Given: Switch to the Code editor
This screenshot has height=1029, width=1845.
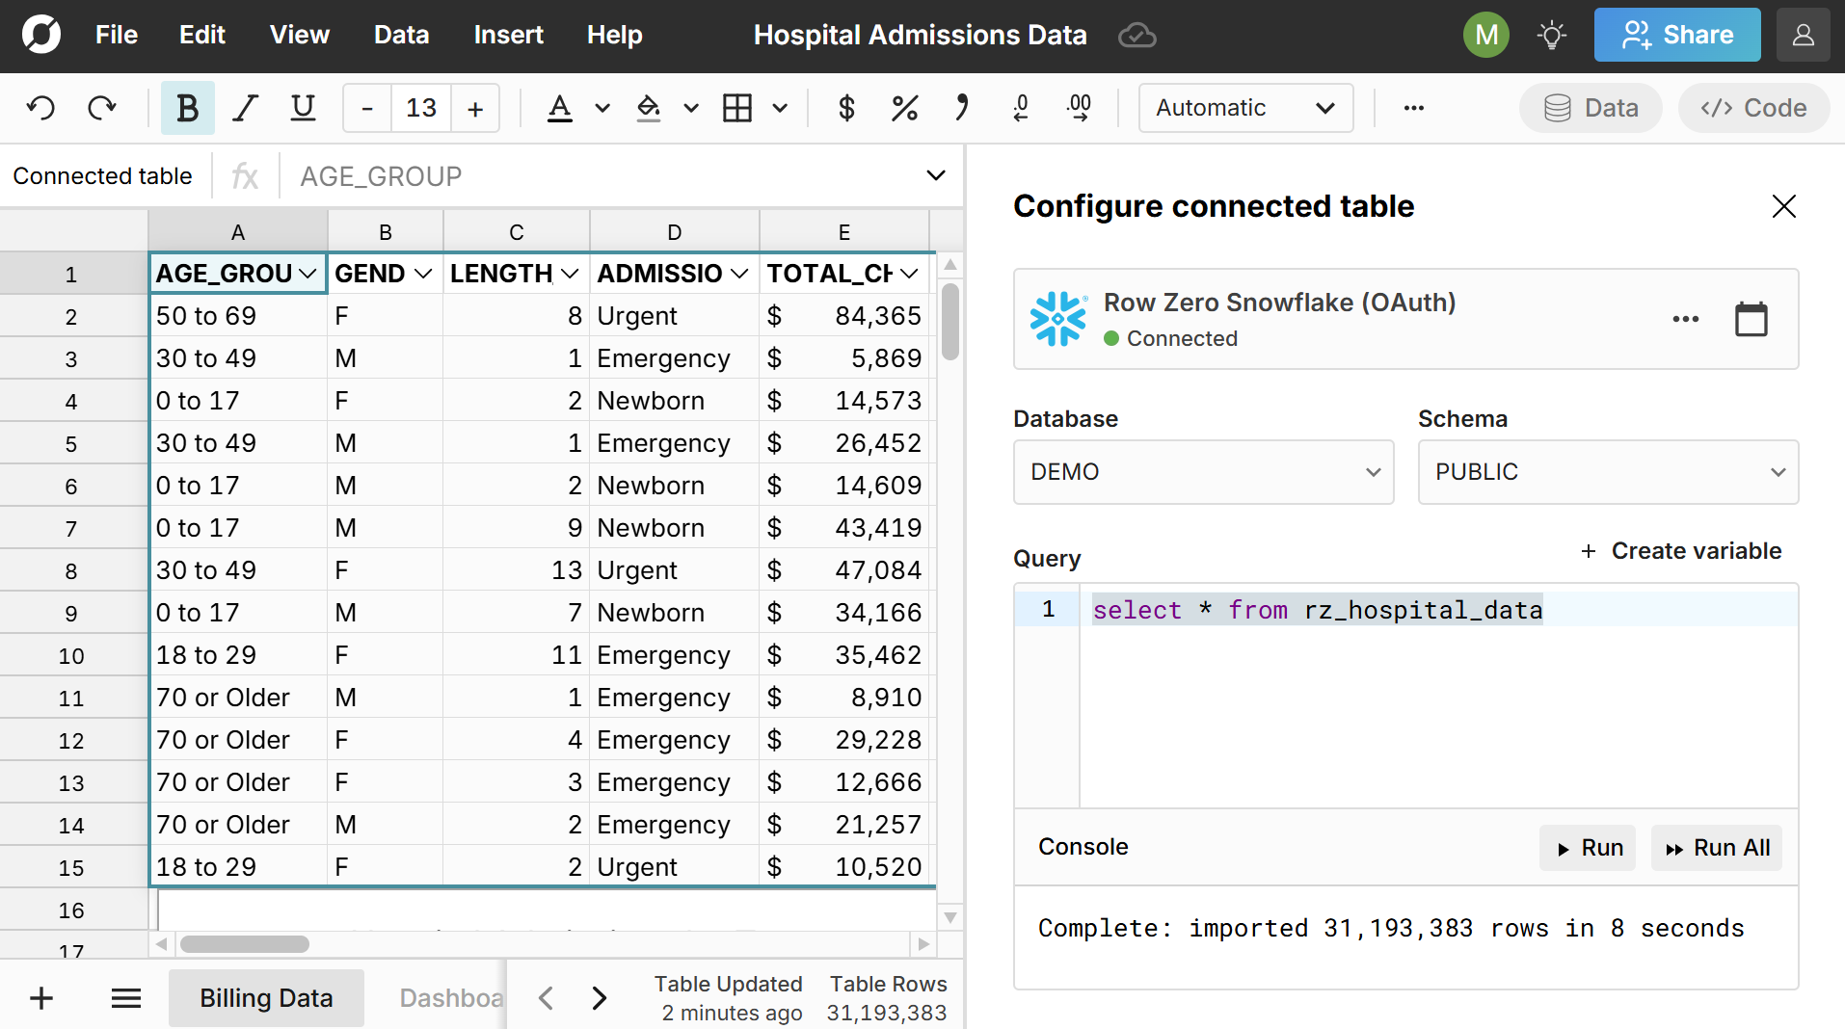Looking at the screenshot, I should click(1752, 107).
